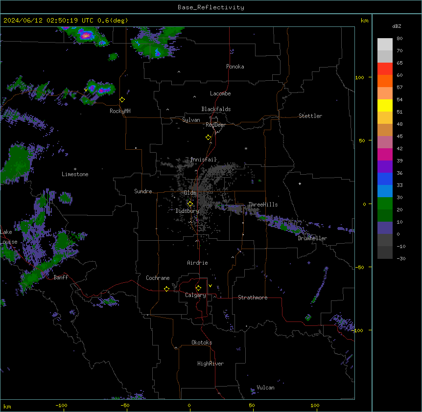Click the Cochrane label
The width and height of the screenshot is (422, 412).
(158, 278)
